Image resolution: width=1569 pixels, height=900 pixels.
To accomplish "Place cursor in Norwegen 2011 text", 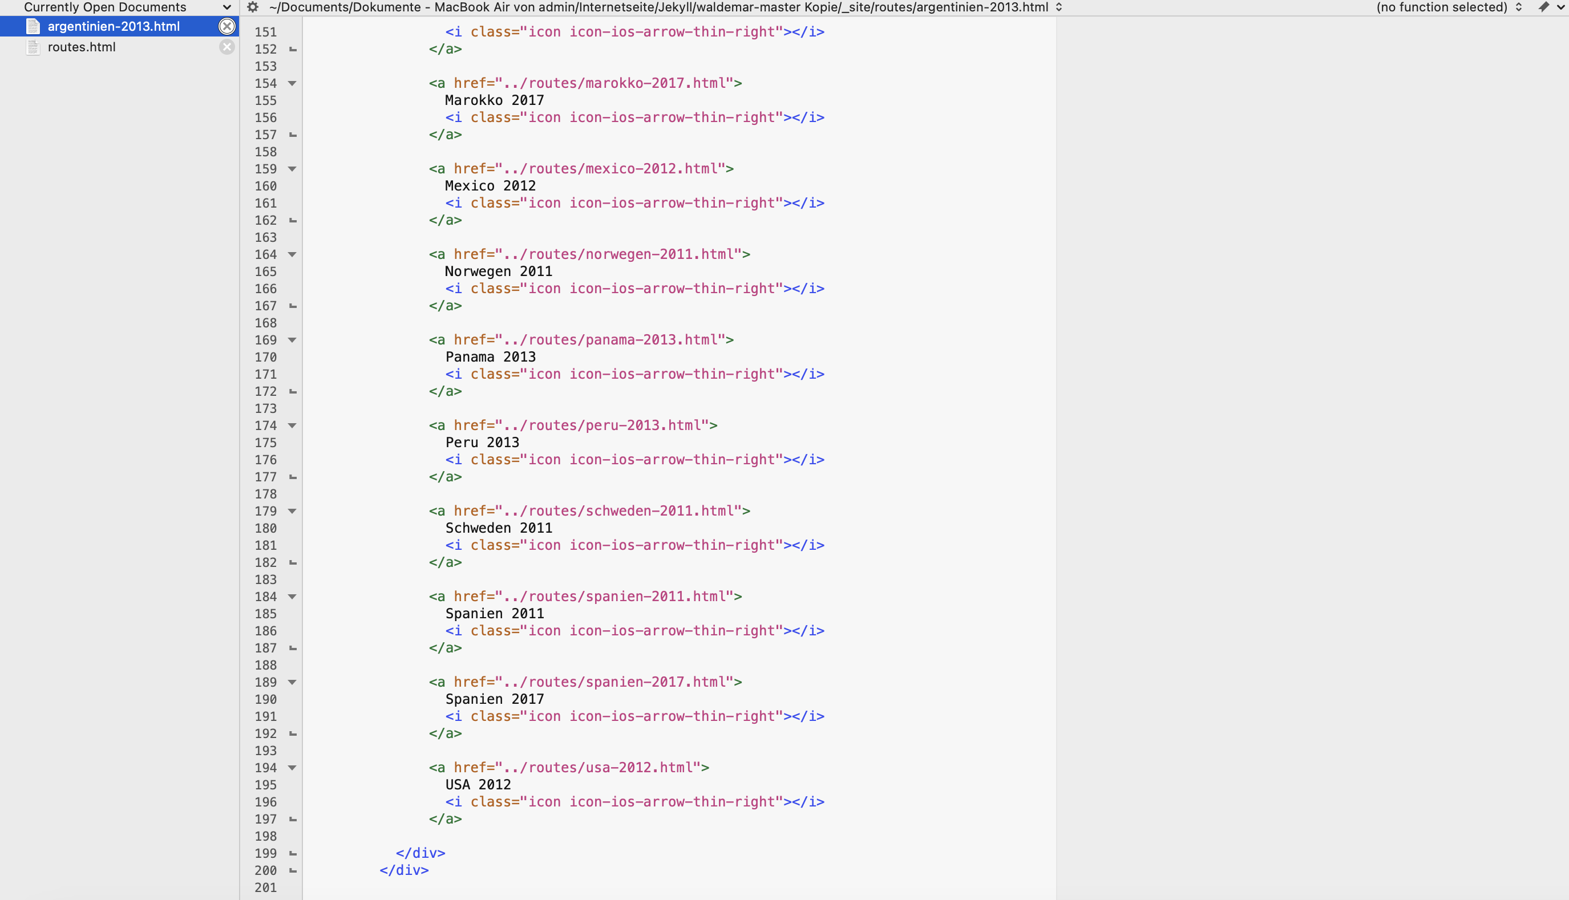I will pos(498,271).
